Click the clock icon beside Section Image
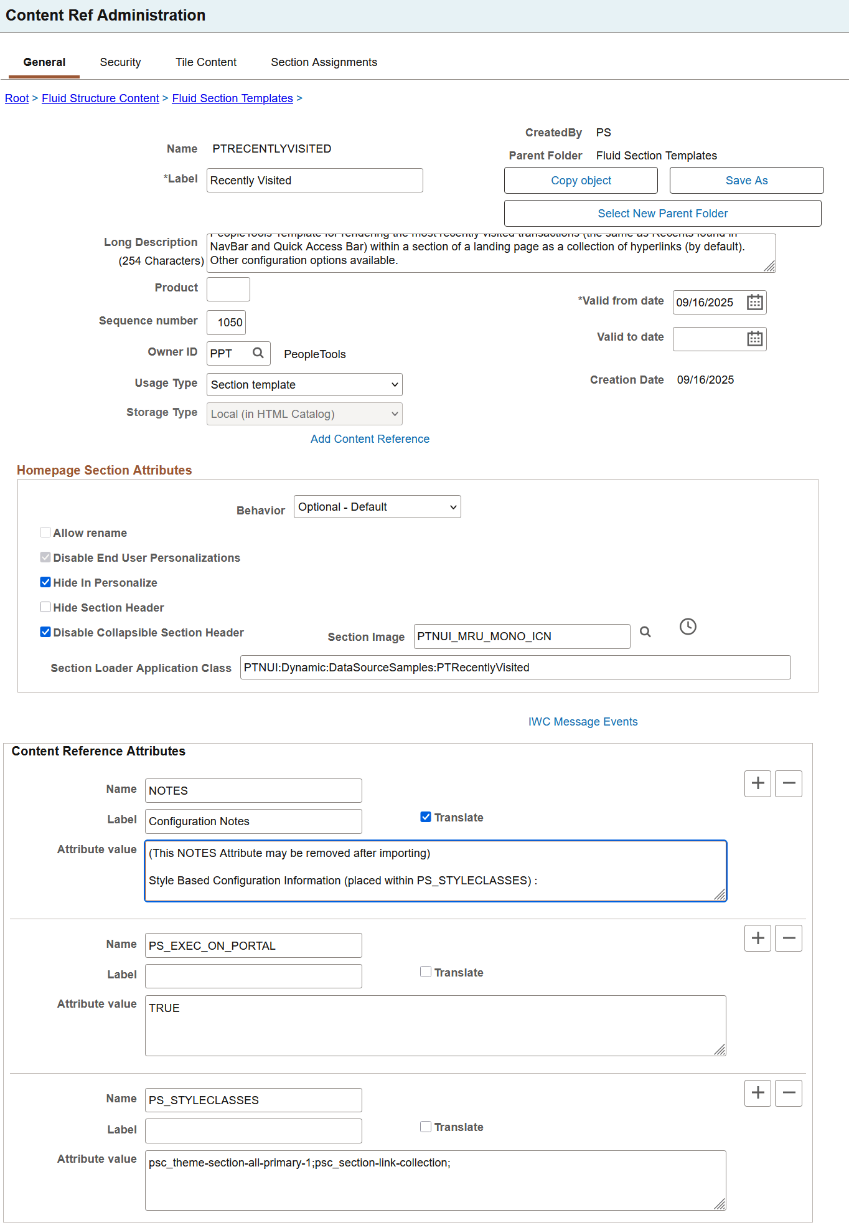This screenshot has height=1230, width=849. (x=688, y=627)
